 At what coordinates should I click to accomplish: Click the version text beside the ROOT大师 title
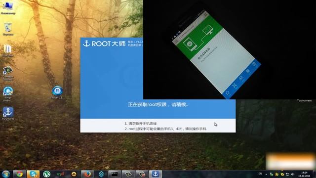point(135,42)
